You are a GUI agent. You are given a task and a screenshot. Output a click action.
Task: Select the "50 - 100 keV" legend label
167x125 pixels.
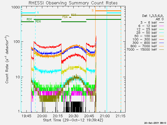click(x=146, y=36)
